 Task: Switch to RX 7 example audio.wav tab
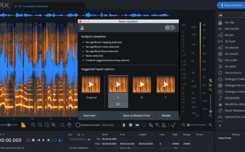coord(33,6)
